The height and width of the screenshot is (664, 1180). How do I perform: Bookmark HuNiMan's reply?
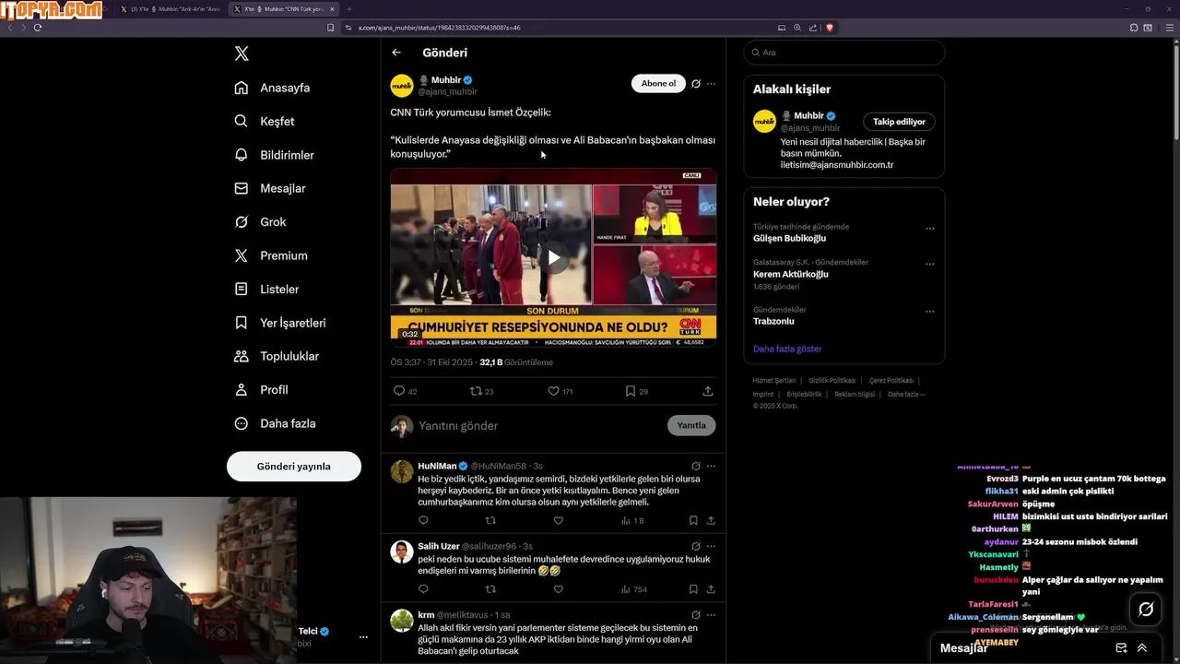click(x=693, y=521)
